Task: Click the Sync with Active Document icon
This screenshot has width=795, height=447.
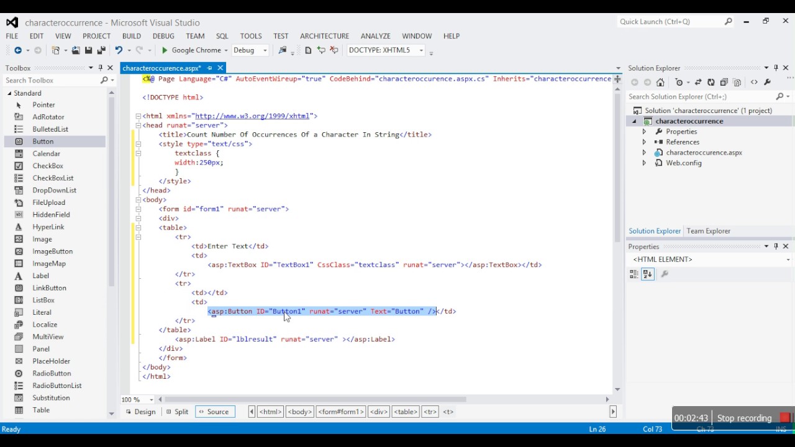Action: (x=698, y=83)
